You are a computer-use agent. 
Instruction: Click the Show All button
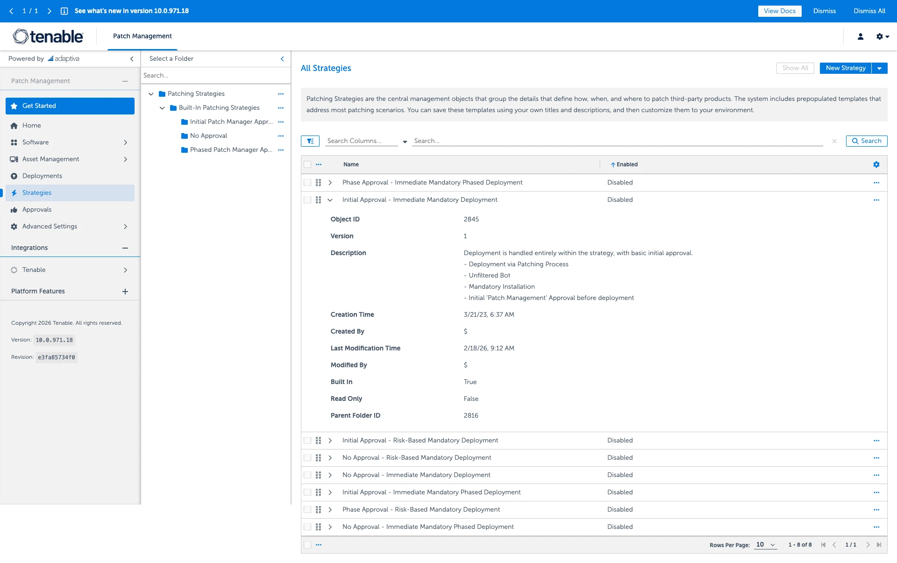(x=795, y=68)
